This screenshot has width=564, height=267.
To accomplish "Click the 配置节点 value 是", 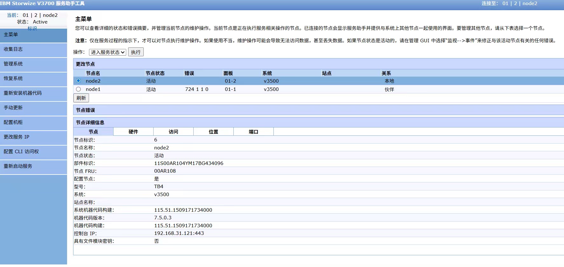I will point(156,179).
